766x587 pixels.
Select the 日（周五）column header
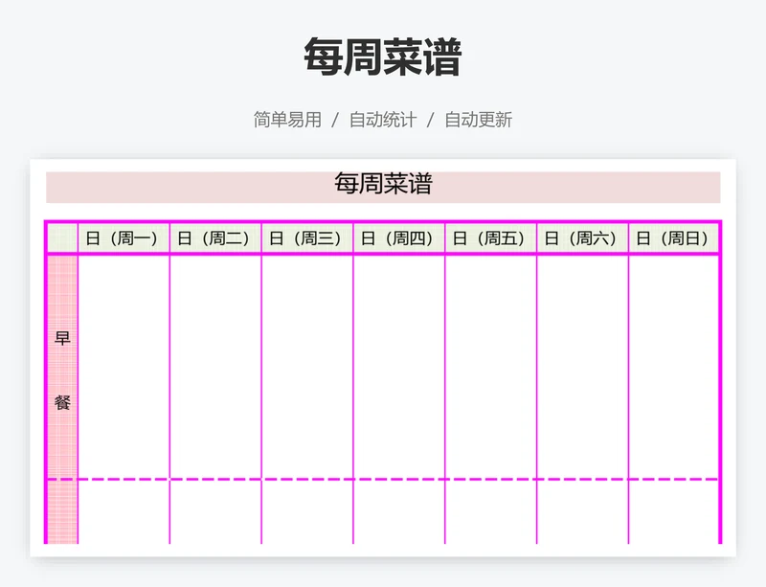click(490, 238)
